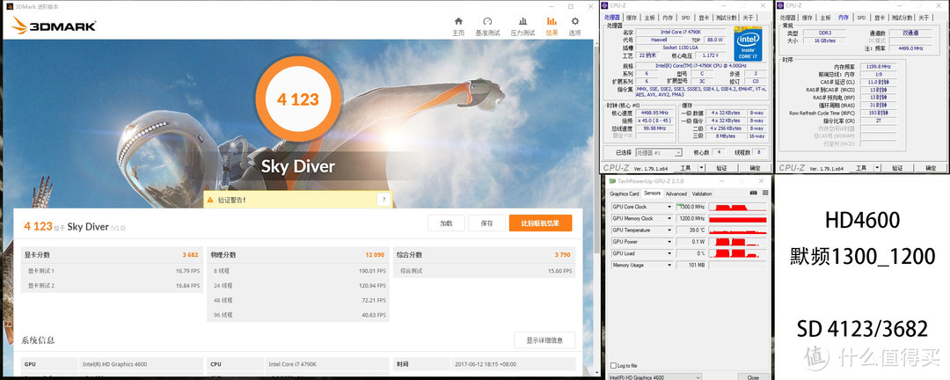
Task: Open the GPU Temperature sensor dropdown
Action: (x=669, y=230)
